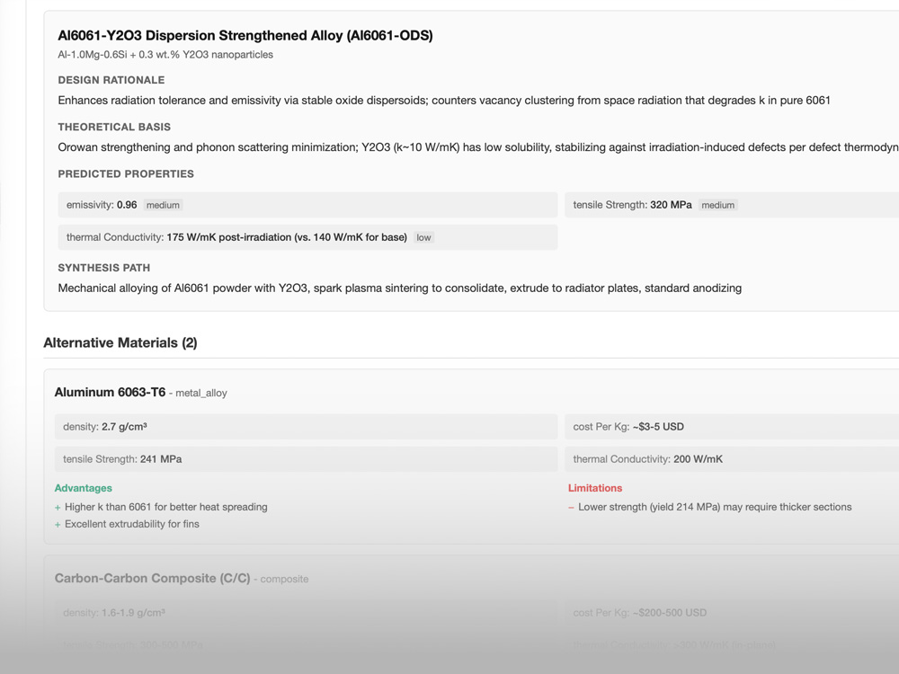Viewport: 899px width, 674px height.
Task: Click the Alternative Materials (2) heading
Action: pos(120,342)
